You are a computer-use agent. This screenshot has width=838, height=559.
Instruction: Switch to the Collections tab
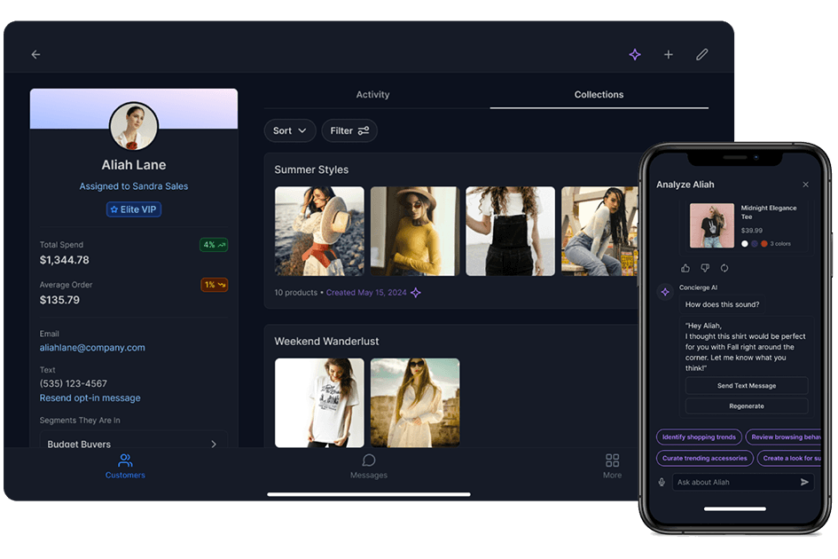point(599,95)
